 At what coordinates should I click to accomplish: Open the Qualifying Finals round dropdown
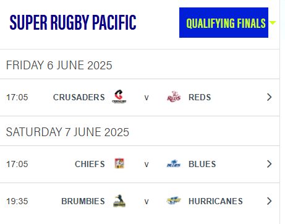(224, 23)
